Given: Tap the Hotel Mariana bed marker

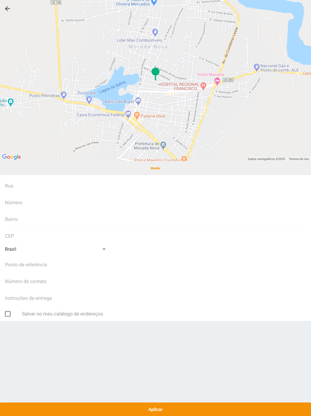Looking at the screenshot, I should pos(217,82).
